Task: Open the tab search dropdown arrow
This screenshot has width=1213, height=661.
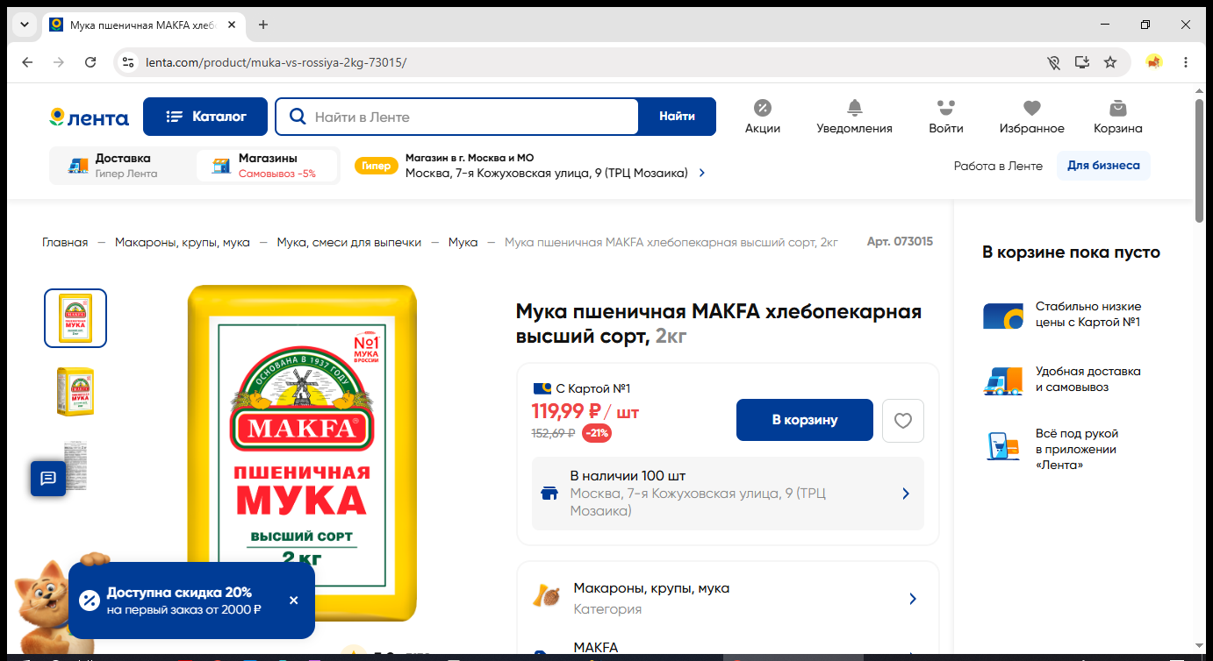Action: click(x=25, y=25)
